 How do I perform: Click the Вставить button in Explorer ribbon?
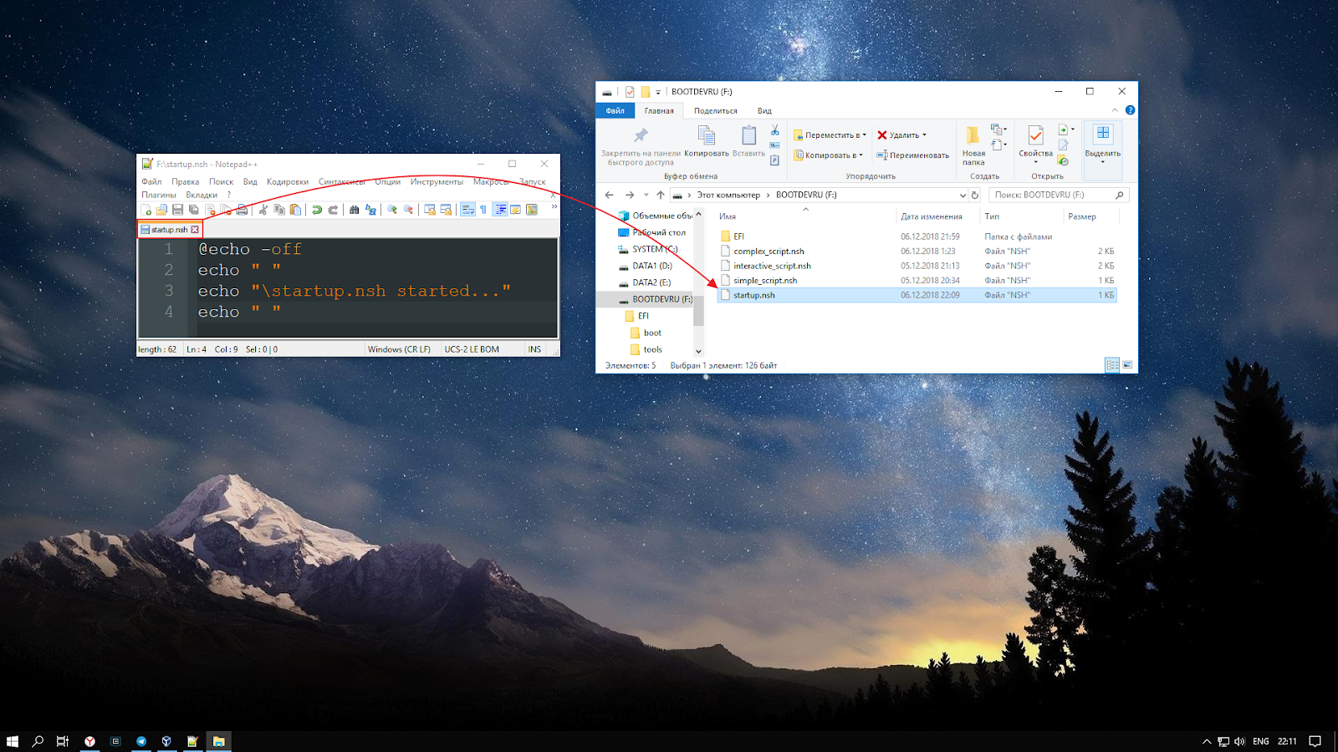(x=748, y=141)
